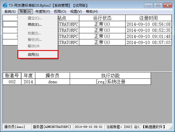Click the 注册时间 column header
The image size is (175, 132).
(148, 18)
